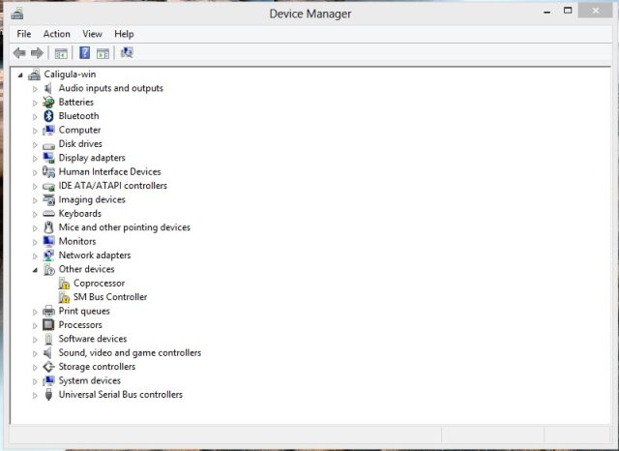Click the Device Manager title bar icon
Screen dimensions: 619x451
17,14
